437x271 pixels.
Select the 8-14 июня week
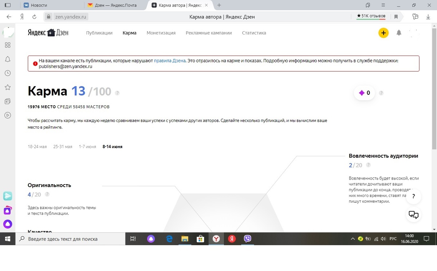pos(113,147)
